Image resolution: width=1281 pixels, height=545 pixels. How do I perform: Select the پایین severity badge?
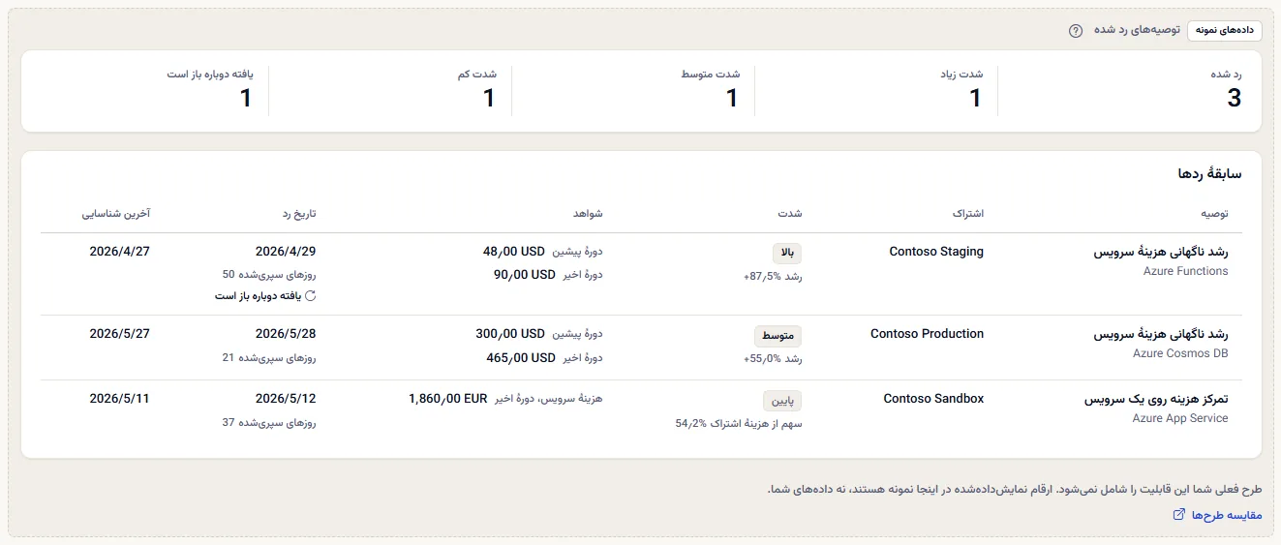click(782, 400)
